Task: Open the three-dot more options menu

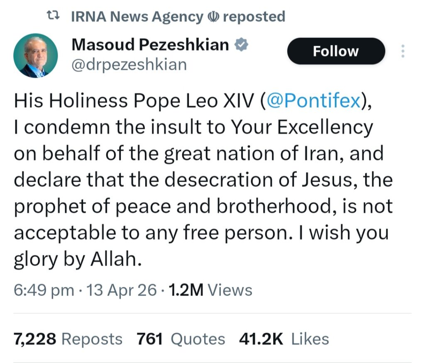Action: click(402, 50)
